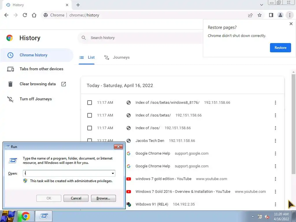Click Google favicon of first Chrome Help entry
The width and height of the screenshot is (296, 222).
click(x=129, y=153)
